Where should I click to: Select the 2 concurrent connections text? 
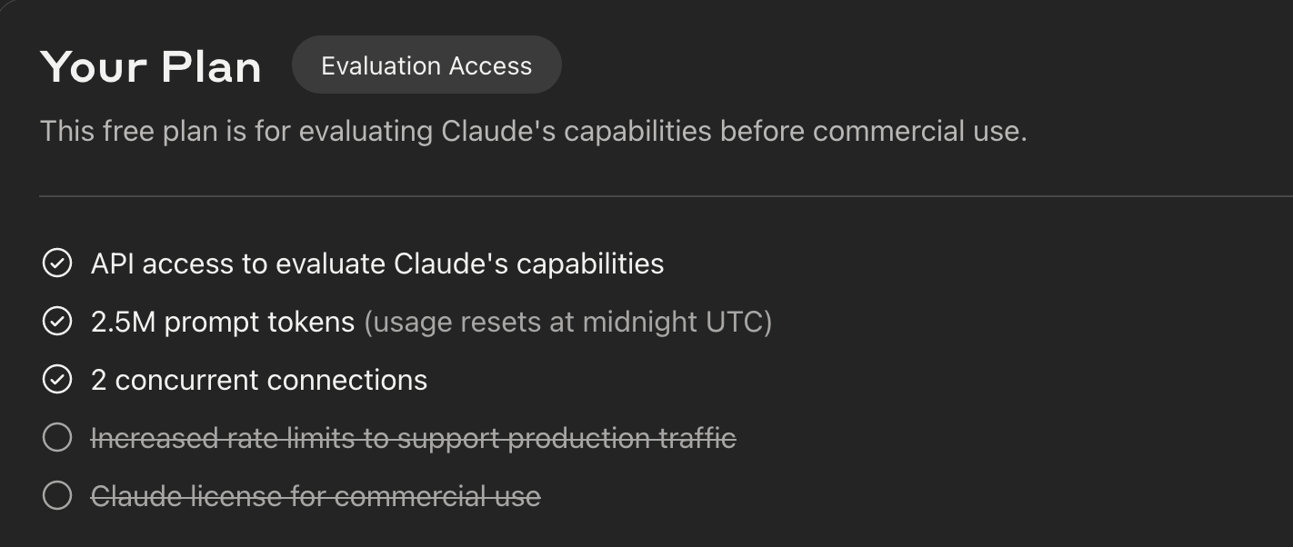coord(259,380)
